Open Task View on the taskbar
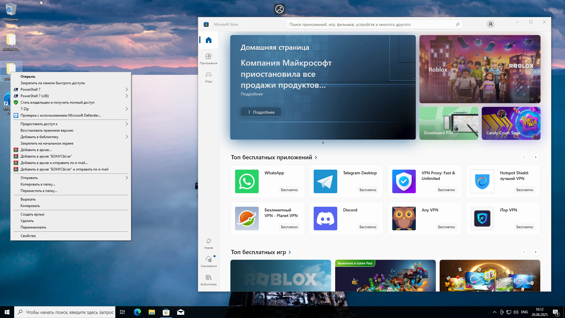This screenshot has height=318, width=565. coord(122,312)
